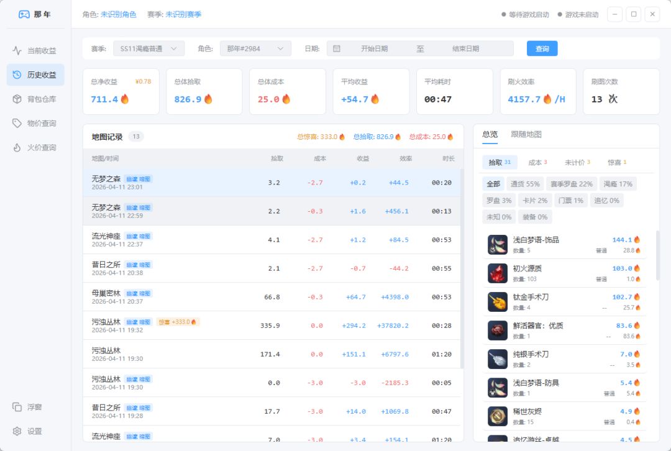Screen dimensions: 671x451
Task: Toggle the 罗盘 3% filter chip
Action: pos(499,200)
